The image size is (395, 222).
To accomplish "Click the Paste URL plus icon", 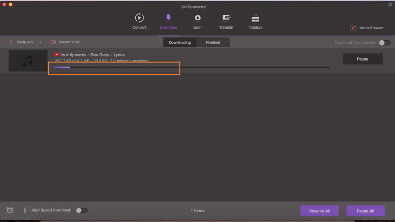I will click(x=11, y=42).
